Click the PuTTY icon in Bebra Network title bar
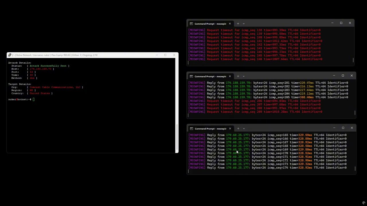This screenshot has width=367, height=206. tap(10, 55)
